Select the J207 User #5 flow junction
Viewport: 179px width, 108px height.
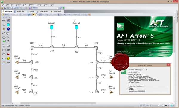click(x=112, y=77)
